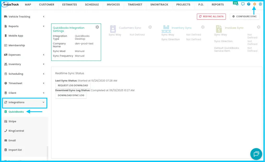Screen dimensions: 265x162
Task: Open the Invoices Sync gear
Action: (258, 27)
